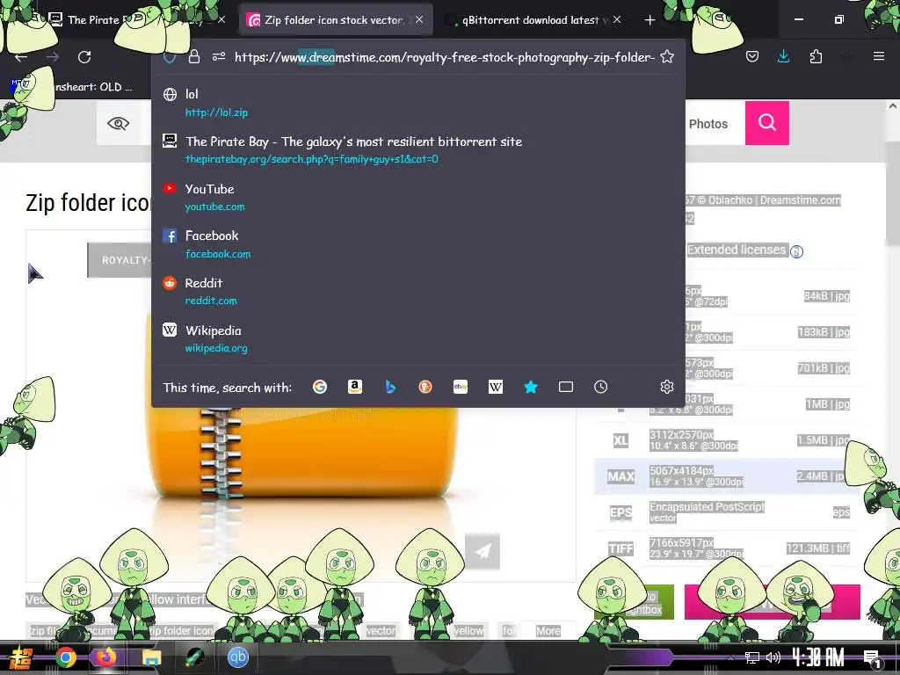
Task: Close the Zip folder icon tab
Action: [419, 19]
